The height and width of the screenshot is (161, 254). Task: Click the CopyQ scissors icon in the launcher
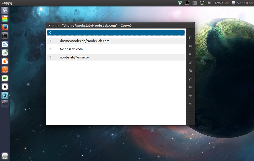(x=5, y=95)
